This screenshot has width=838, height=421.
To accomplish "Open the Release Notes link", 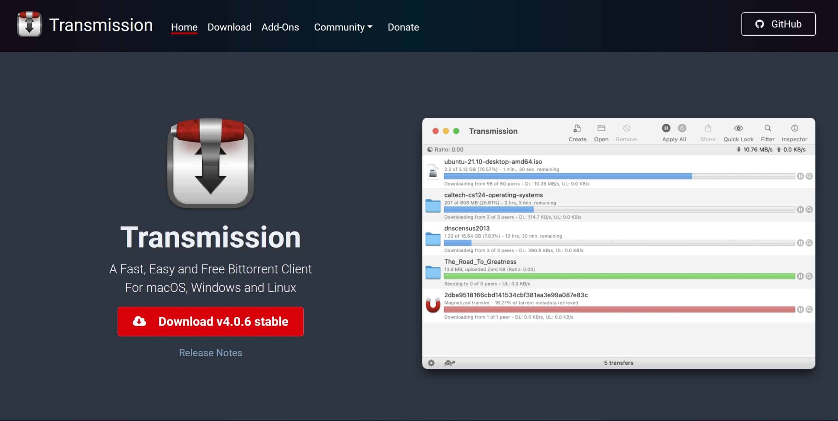I will pyautogui.click(x=210, y=353).
